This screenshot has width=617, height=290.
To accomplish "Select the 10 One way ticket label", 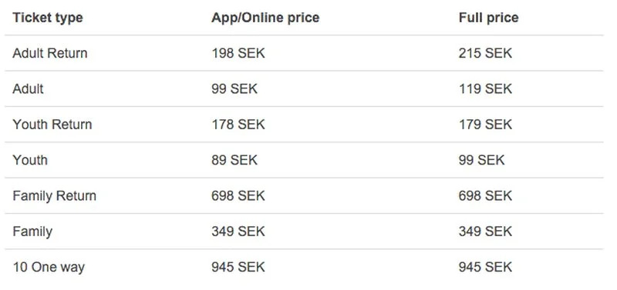I will pos(49,267).
